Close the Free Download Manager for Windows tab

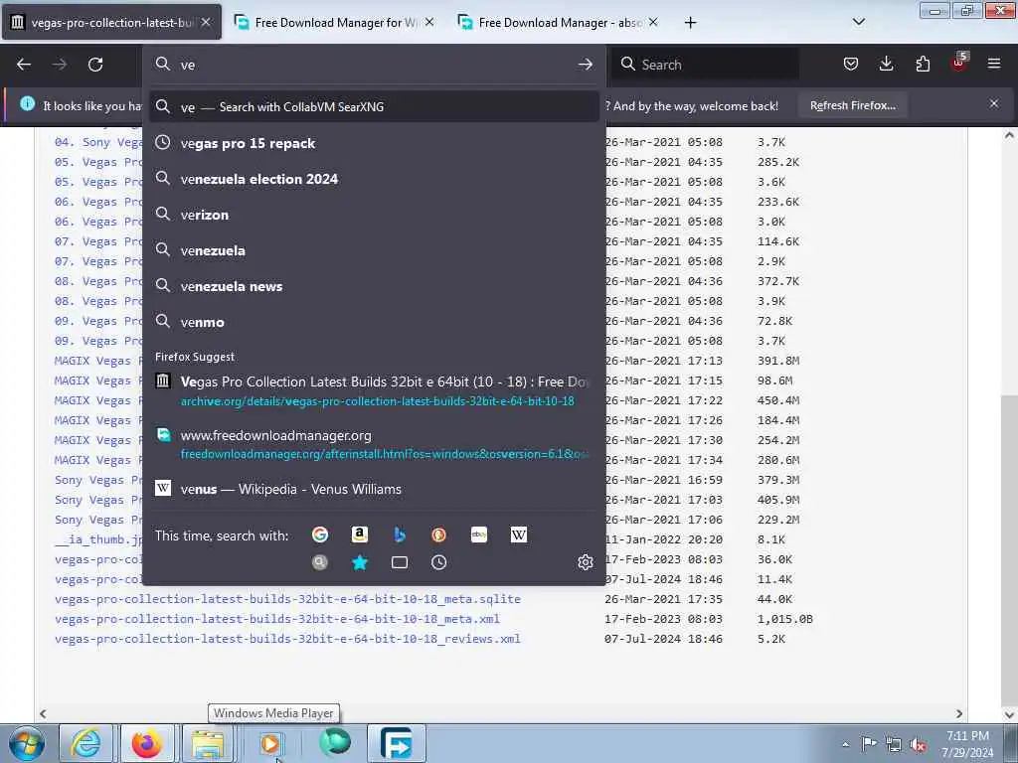point(429,22)
